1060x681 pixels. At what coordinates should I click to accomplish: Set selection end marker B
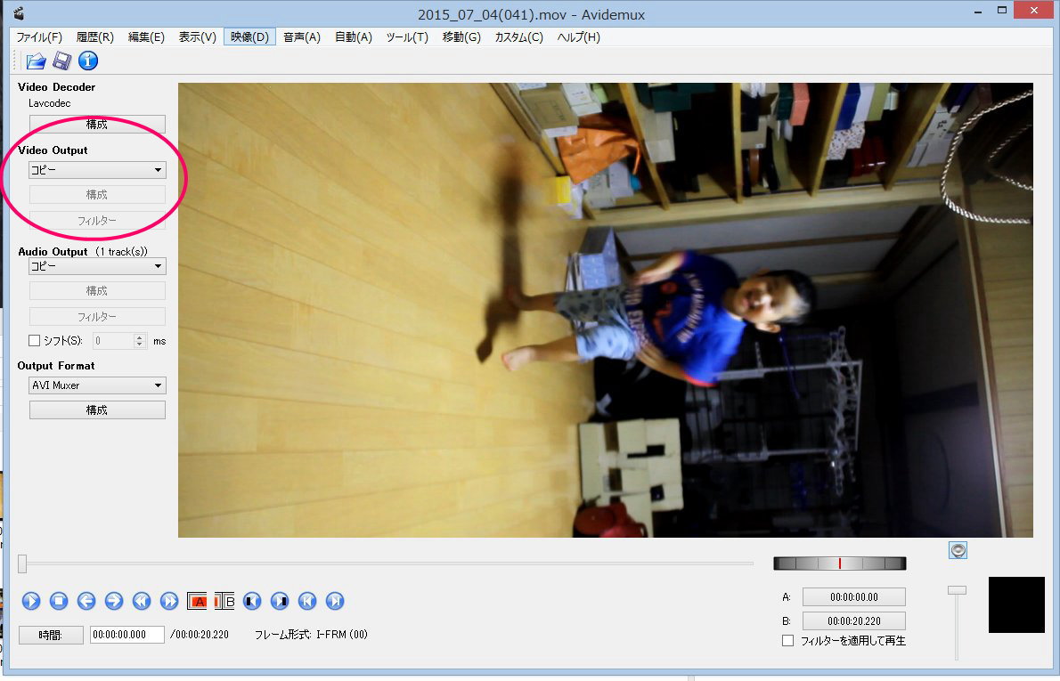click(224, 601)
